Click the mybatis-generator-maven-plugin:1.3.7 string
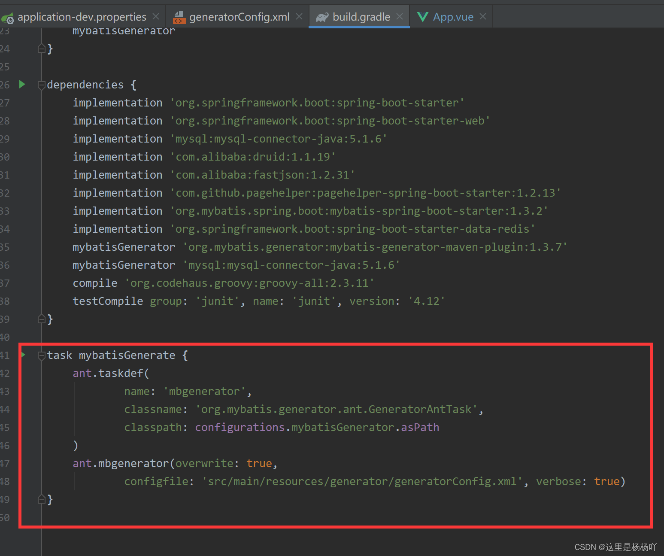This screenshot has height=556, width=664. coord(376,247)
